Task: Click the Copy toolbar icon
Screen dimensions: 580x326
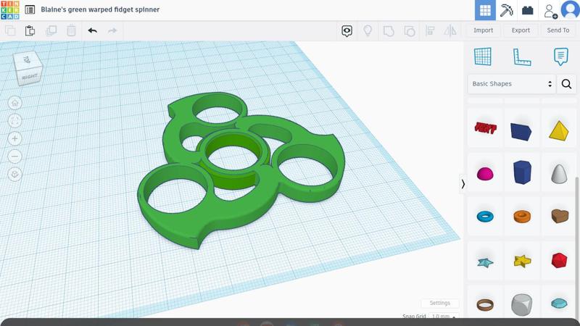Action: pyautogui.click(x=10, y=30)
